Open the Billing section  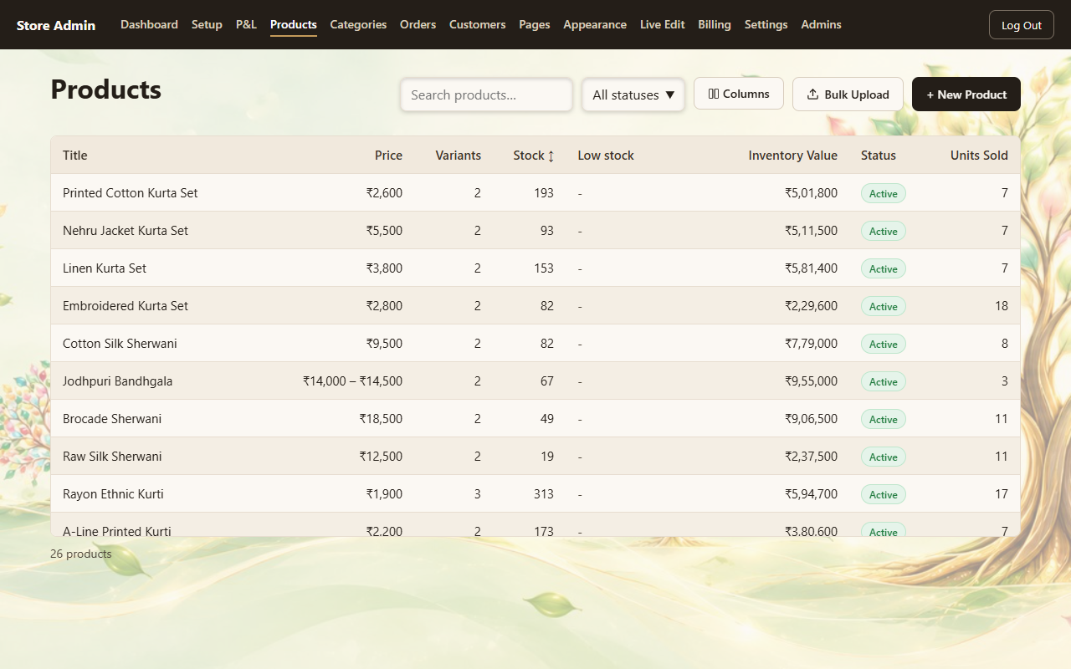pyautogui.click(x=715, y=24)
